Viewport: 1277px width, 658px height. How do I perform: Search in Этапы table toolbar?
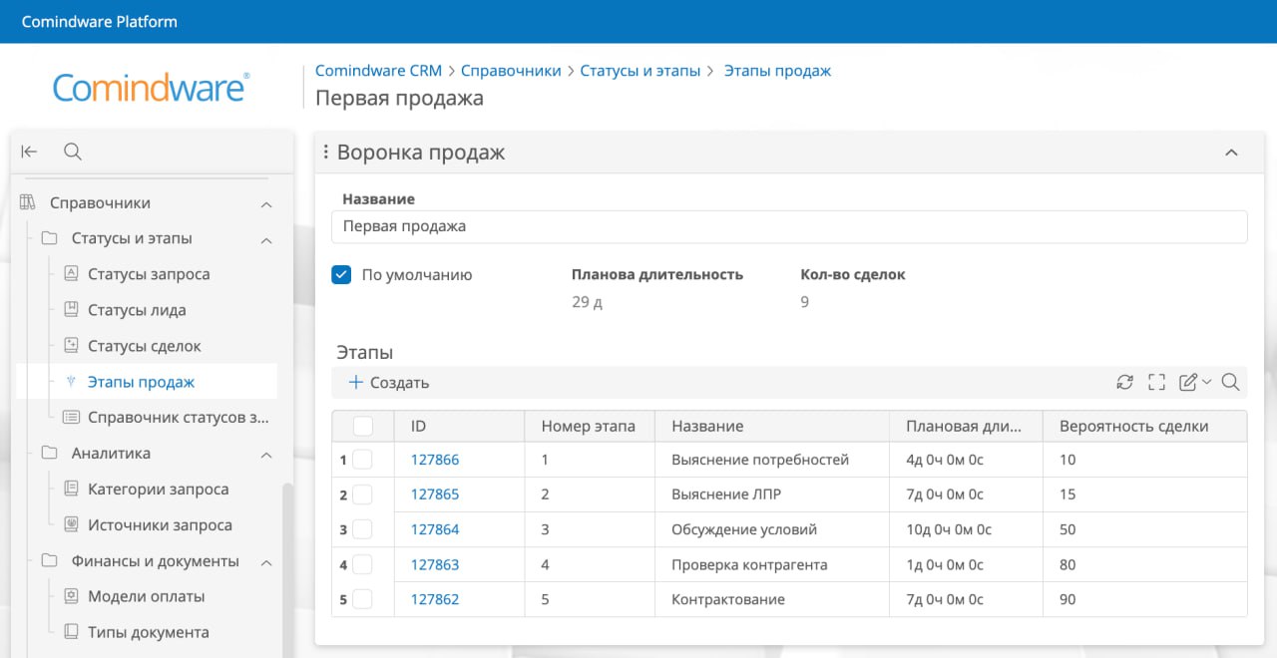(x=1230, y=382)
